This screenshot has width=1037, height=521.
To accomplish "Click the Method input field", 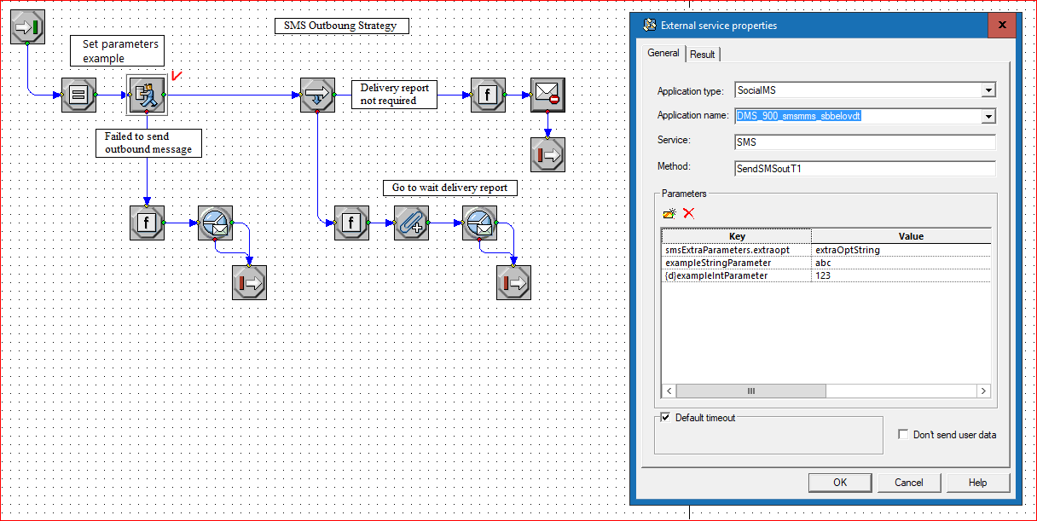I will click(865, 169).
